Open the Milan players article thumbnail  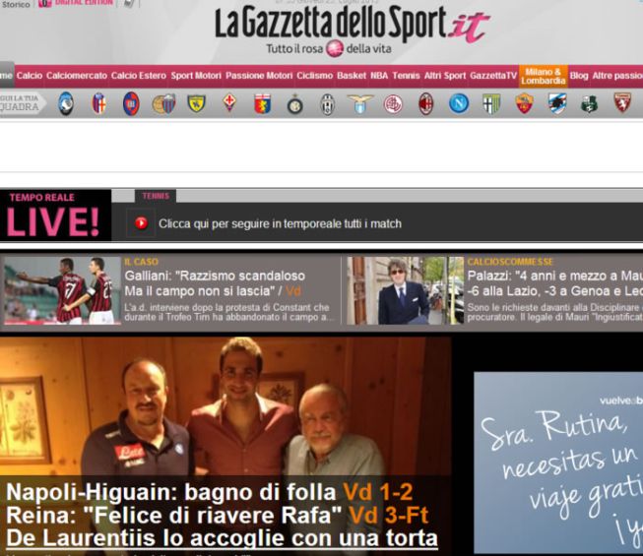tap(62, 290)
